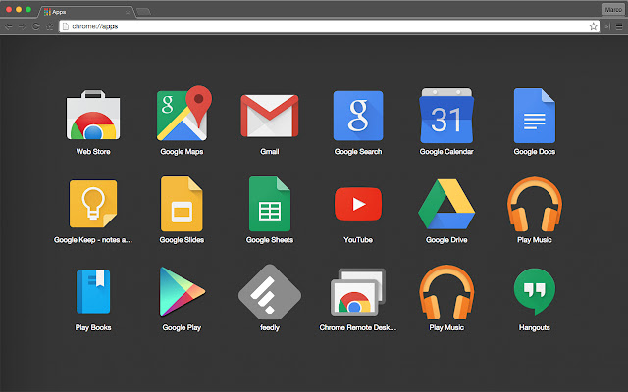This screenshot has height=392, width=628.
Task: Open Google Drive app
Action: click(x=446, y=204)
